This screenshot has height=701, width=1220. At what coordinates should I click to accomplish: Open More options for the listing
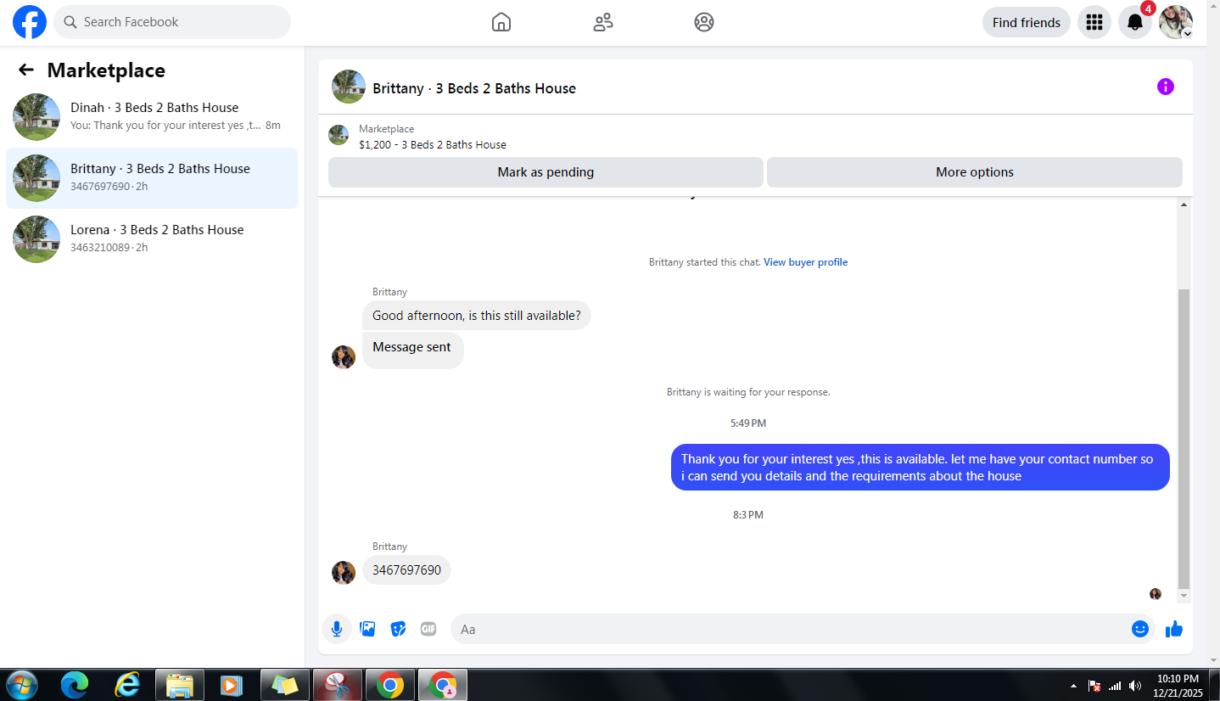point(975,172)
